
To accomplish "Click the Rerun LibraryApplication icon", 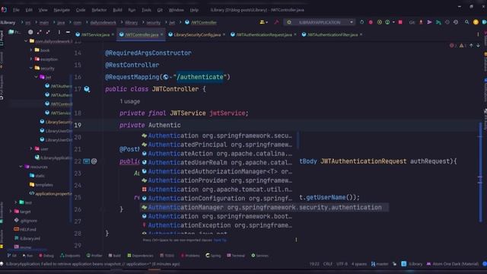I will point(362,22).
